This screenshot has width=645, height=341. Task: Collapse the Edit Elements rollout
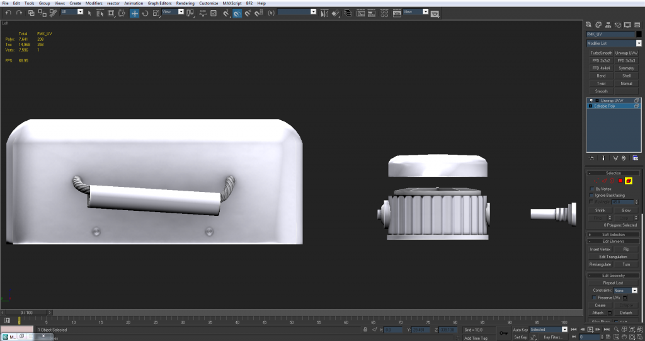tap(613, 241)
